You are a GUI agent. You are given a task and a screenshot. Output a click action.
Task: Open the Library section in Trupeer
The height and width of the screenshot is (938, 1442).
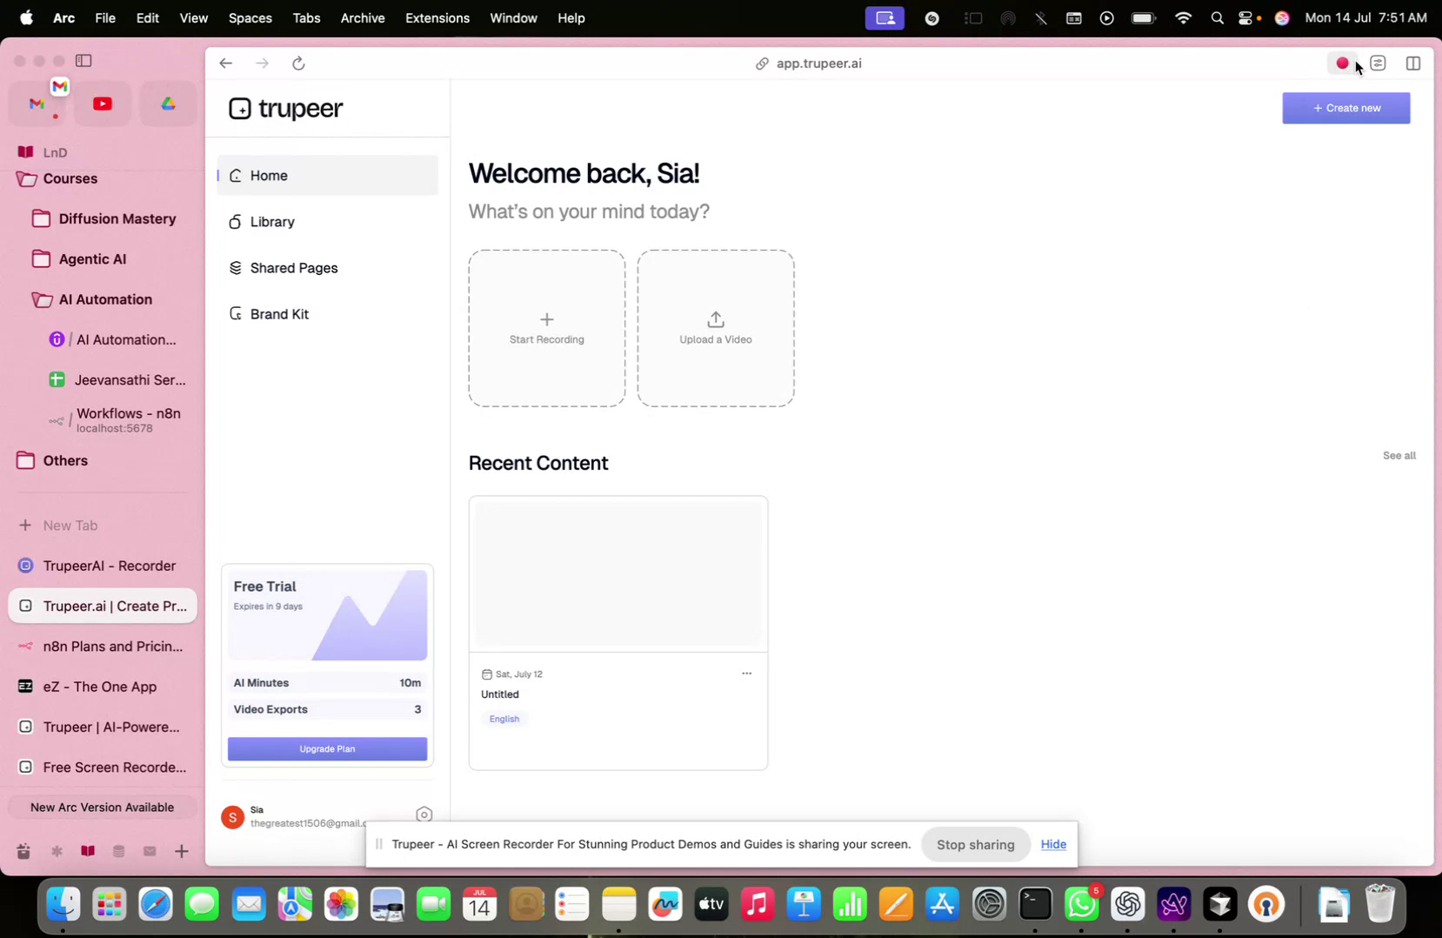(x=271, y=222)
